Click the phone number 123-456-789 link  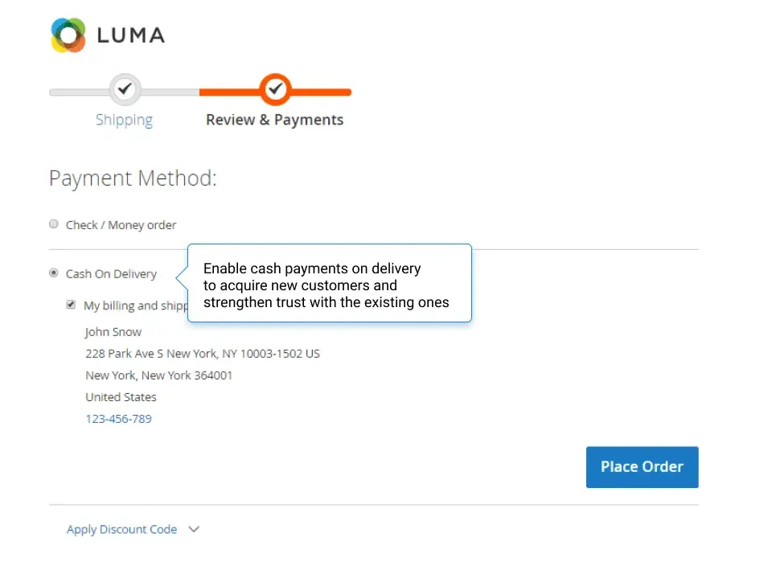click(118, 419)
